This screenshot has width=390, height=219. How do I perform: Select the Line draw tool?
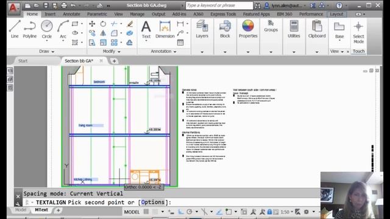(15, 29)
